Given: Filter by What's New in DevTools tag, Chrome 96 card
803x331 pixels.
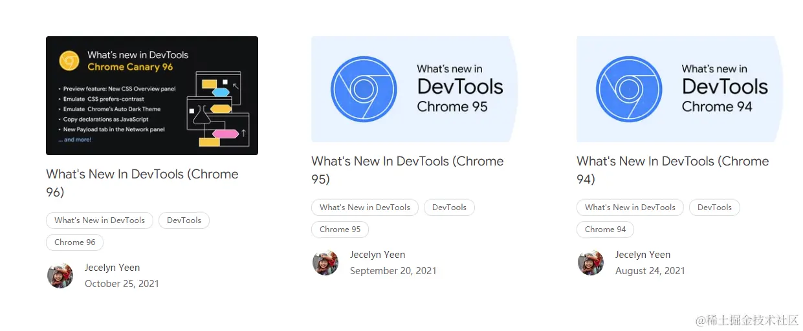Looking at the screenshot, I should point(100,220).
